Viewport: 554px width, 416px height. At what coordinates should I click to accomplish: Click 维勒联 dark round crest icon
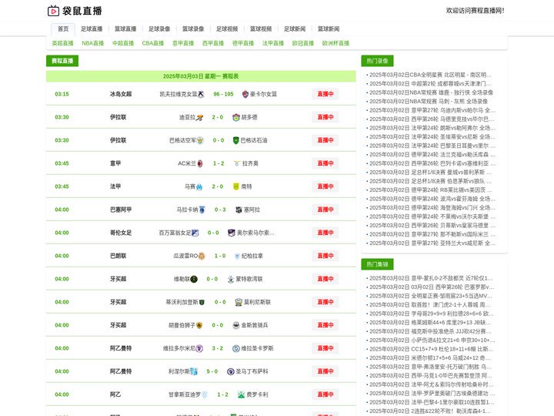coord(194,279)
